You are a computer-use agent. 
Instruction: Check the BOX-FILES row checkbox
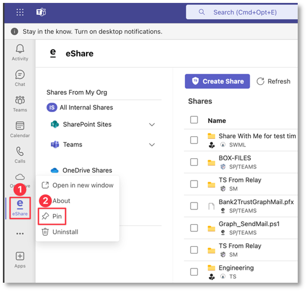(194, 162)
